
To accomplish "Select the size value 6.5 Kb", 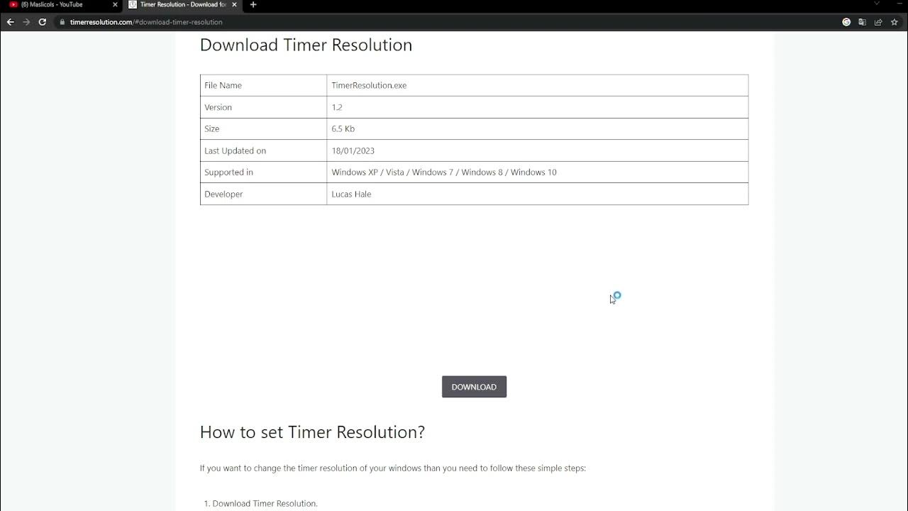I will (x=343, y=129).
